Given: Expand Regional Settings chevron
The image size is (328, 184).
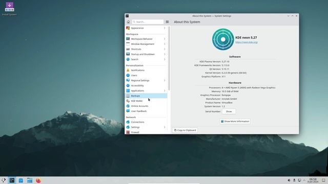Looking at the screenshot, I should [x=165, y=80].
